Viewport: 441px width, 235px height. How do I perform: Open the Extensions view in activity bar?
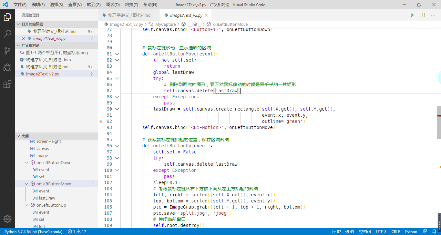click(7, 84)
